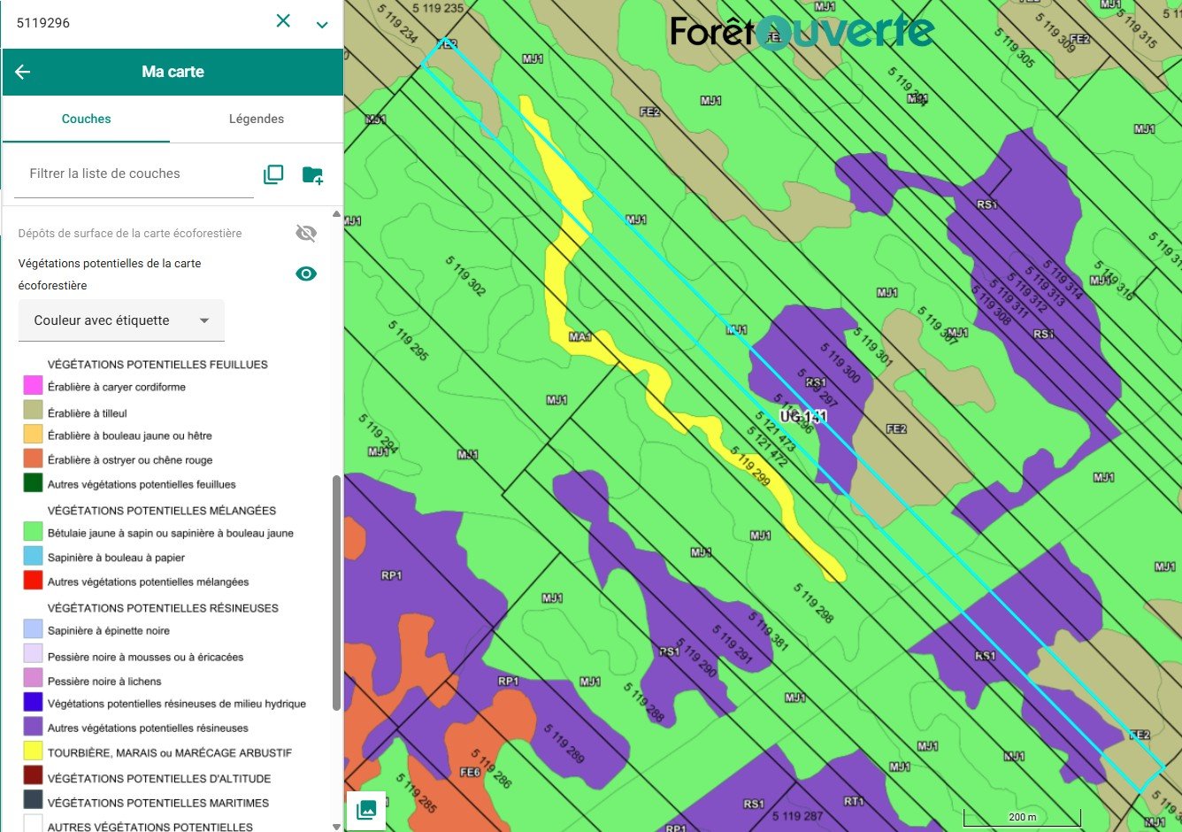1182x832 pixels.
Task: Open the Couleur avec étiquette dropdown
Action: 121,320
